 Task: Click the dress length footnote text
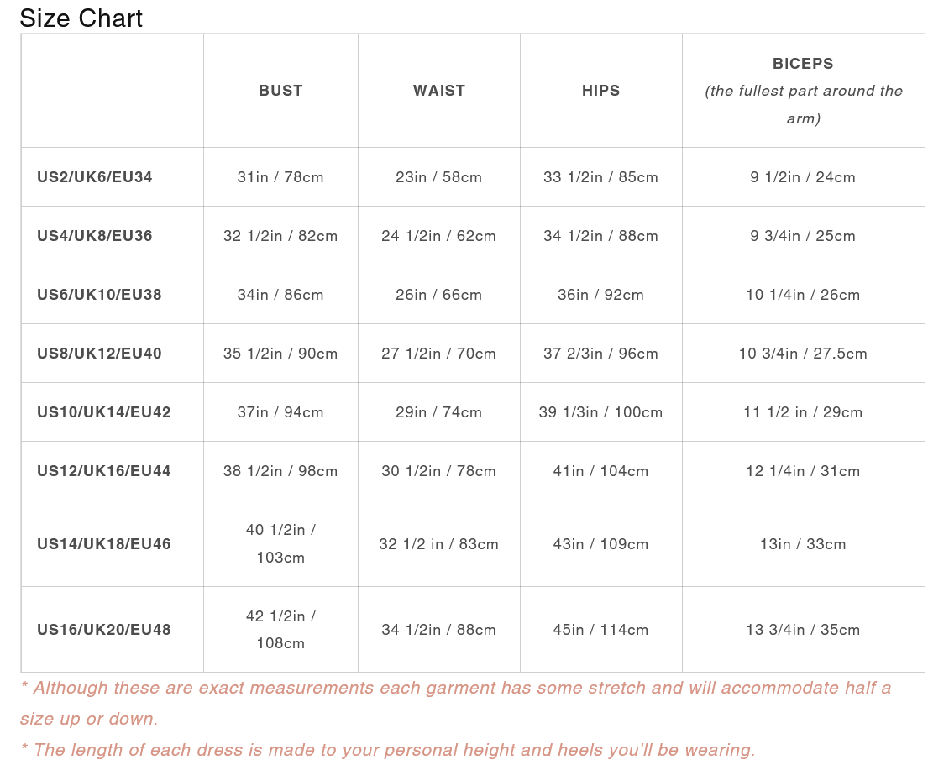387,750
